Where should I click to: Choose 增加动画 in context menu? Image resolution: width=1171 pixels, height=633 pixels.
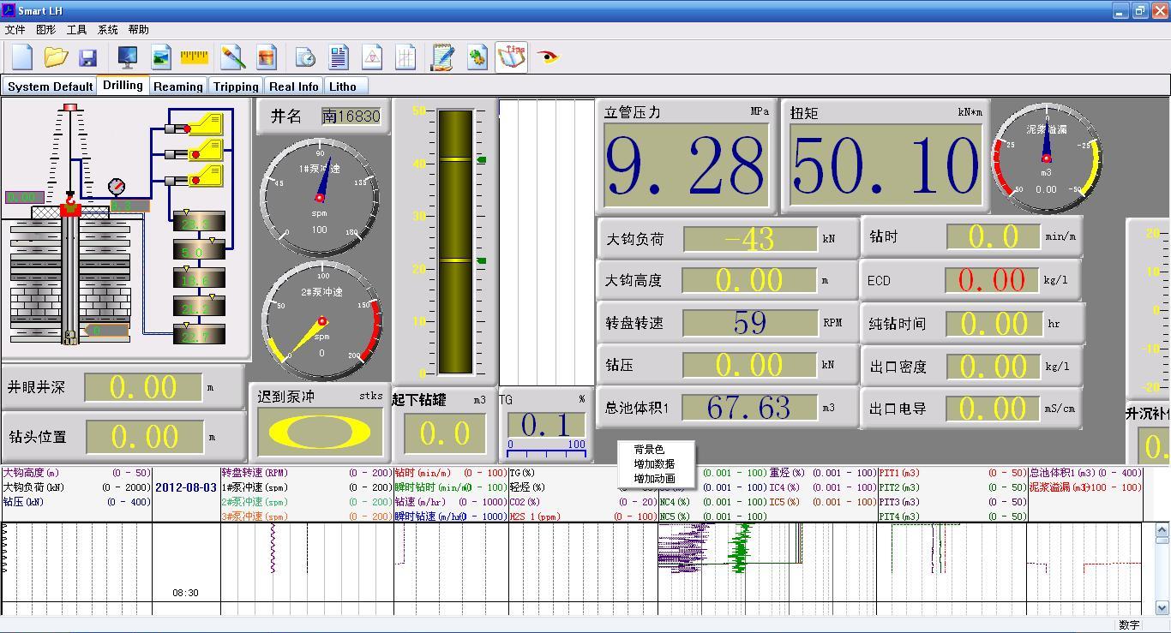pyautogui.click(x=654, y=479)
